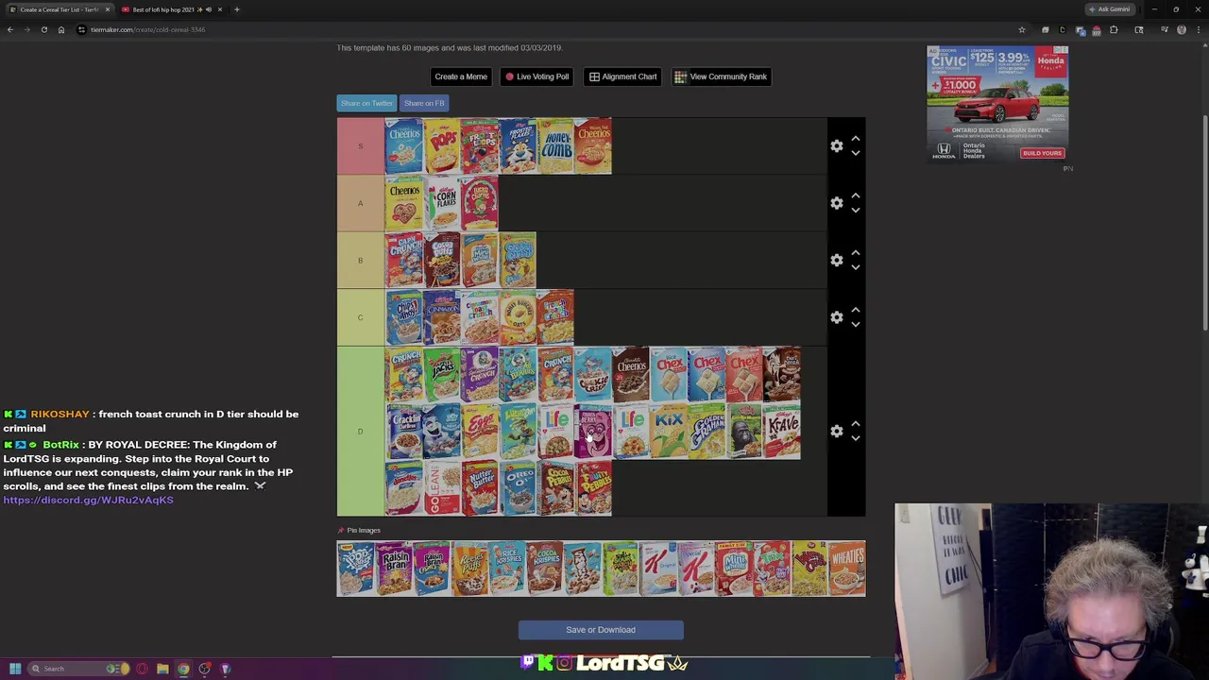
Task: Move B tier row down with arrow
Action: click(856, 267)
